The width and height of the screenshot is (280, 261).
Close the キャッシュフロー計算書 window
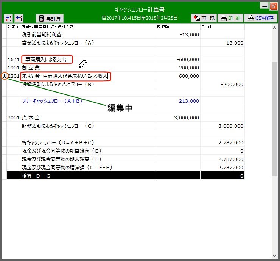(x=273, y=6)
